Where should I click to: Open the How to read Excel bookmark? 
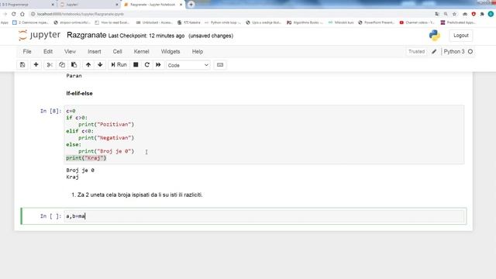point(112,22)
